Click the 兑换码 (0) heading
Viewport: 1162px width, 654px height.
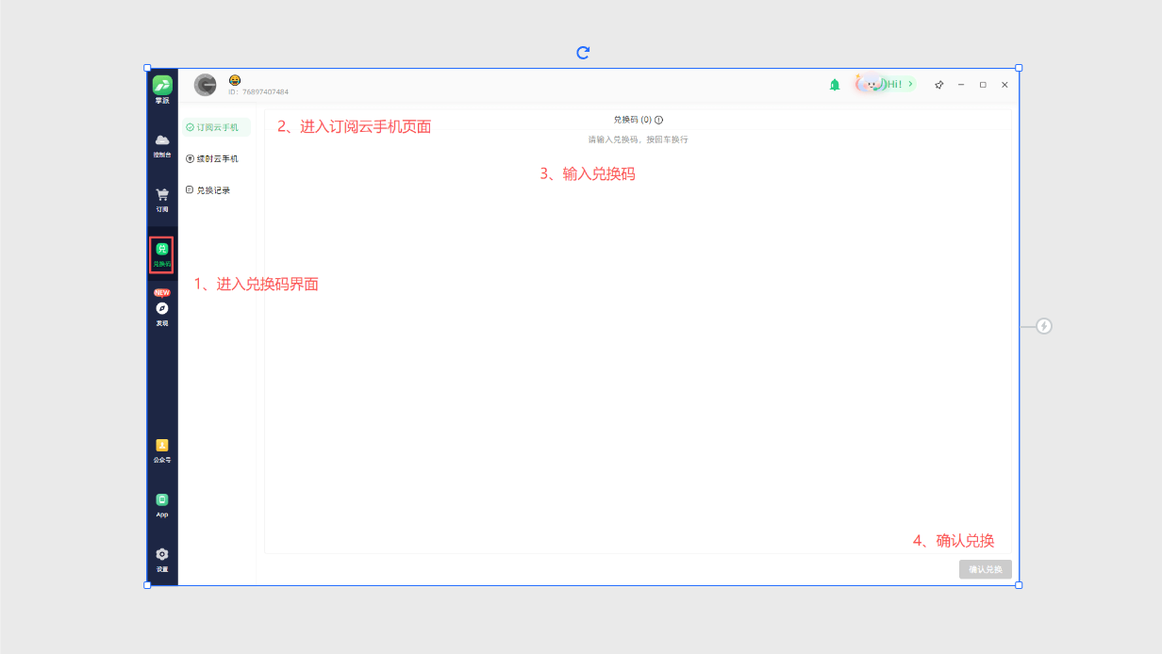(633, 120)
